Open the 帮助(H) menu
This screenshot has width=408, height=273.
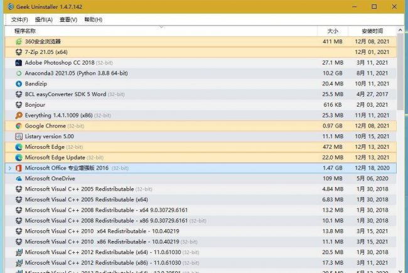click(93, 19)
